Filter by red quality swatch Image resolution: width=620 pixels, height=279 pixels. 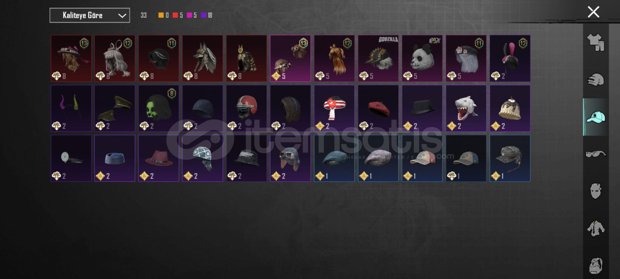click(175, 15)
